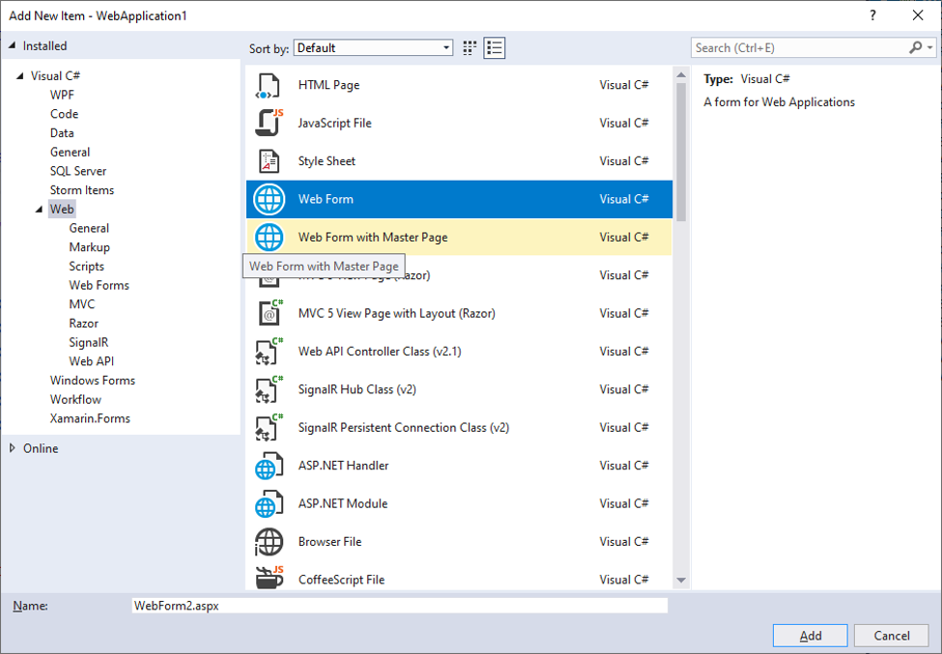This screenshot has width=942, height=654.
Task: Select the ASP.NET Handler template icon
Action: coord(268,465)
